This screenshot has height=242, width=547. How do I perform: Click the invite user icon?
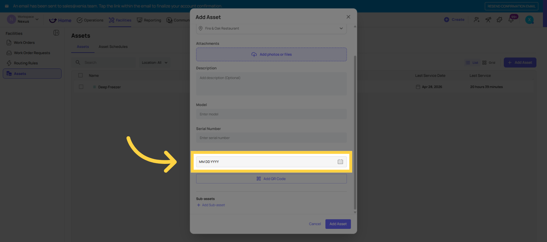tap(477, 20)
